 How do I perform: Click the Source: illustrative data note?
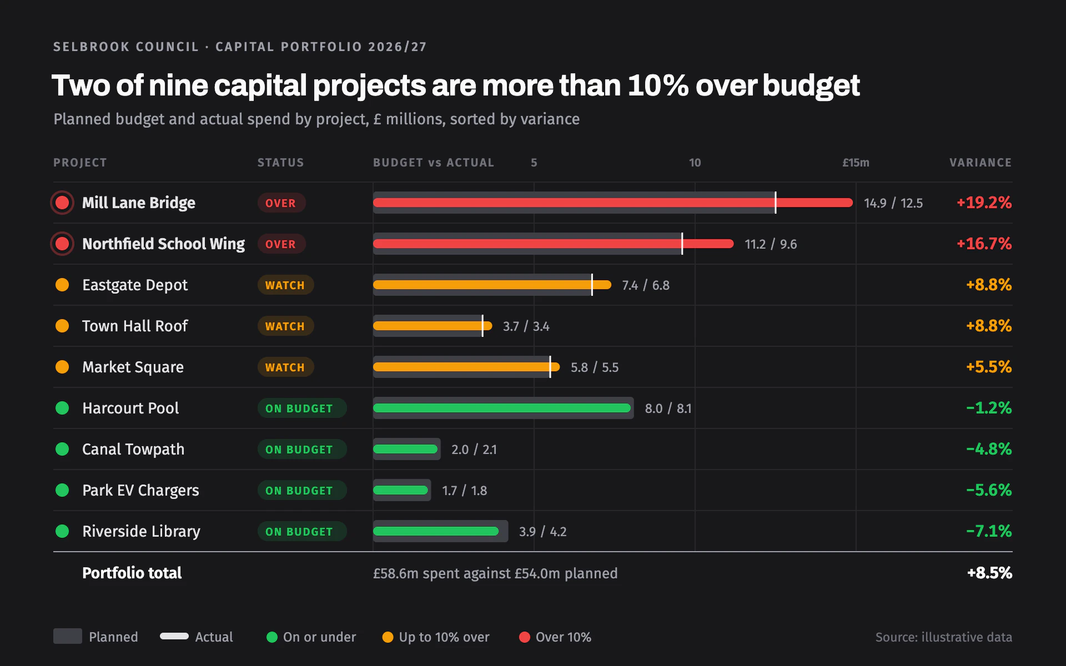[x=944, y=637]
